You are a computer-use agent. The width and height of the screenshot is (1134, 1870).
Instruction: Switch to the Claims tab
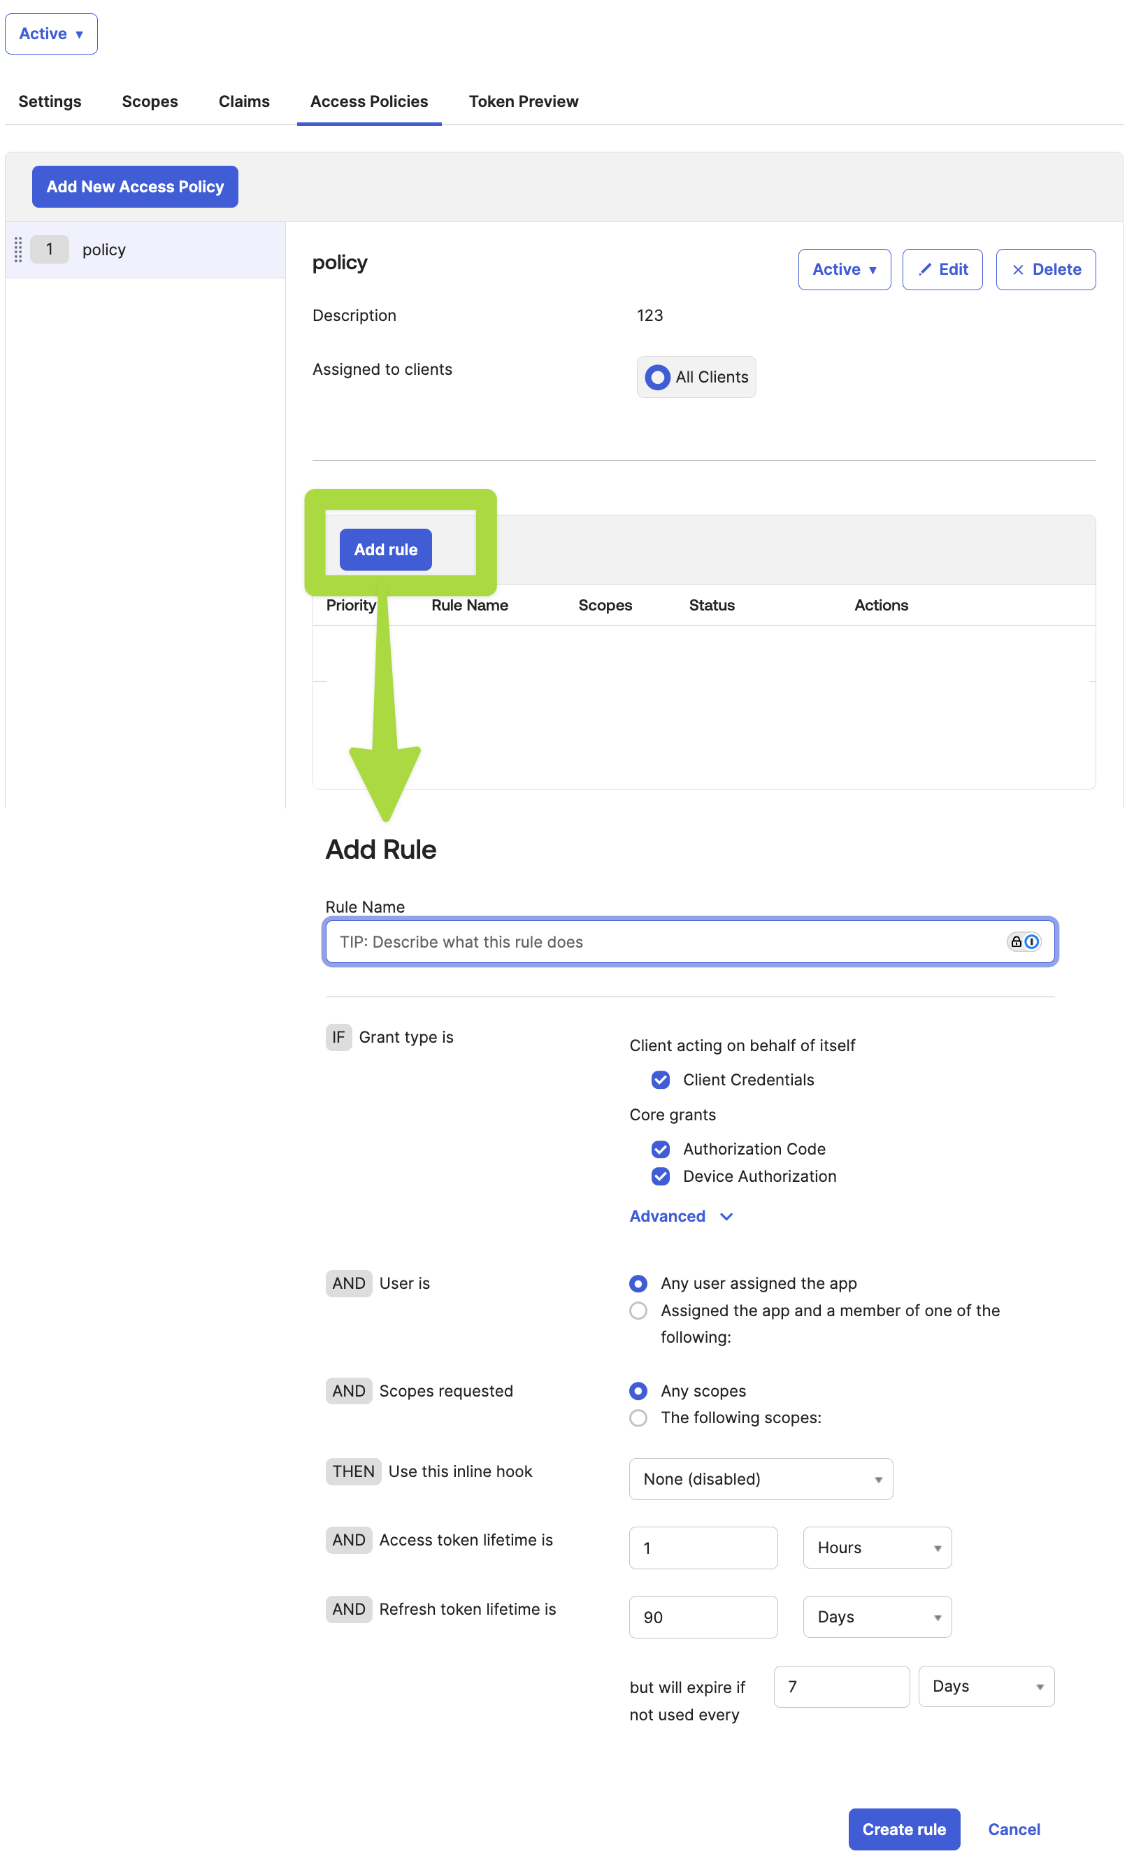click(244, 101)
